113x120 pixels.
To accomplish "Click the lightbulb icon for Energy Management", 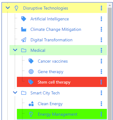I will point(31,114).
